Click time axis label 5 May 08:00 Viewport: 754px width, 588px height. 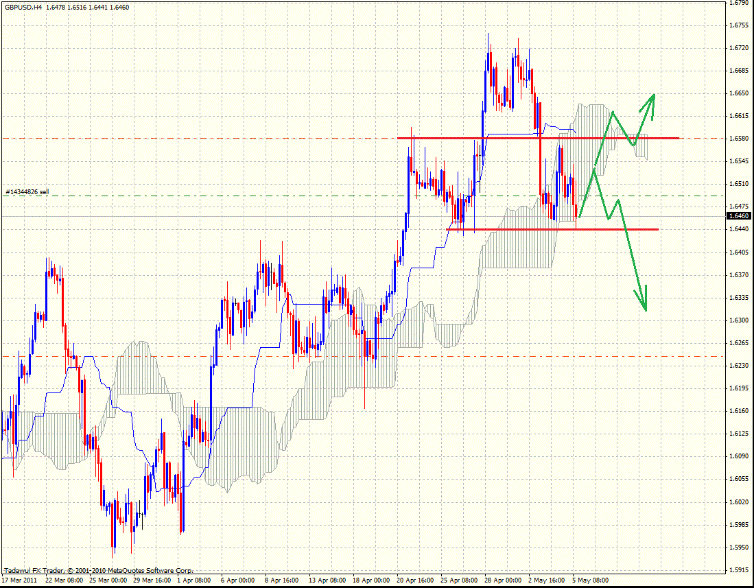pos(590,580)
